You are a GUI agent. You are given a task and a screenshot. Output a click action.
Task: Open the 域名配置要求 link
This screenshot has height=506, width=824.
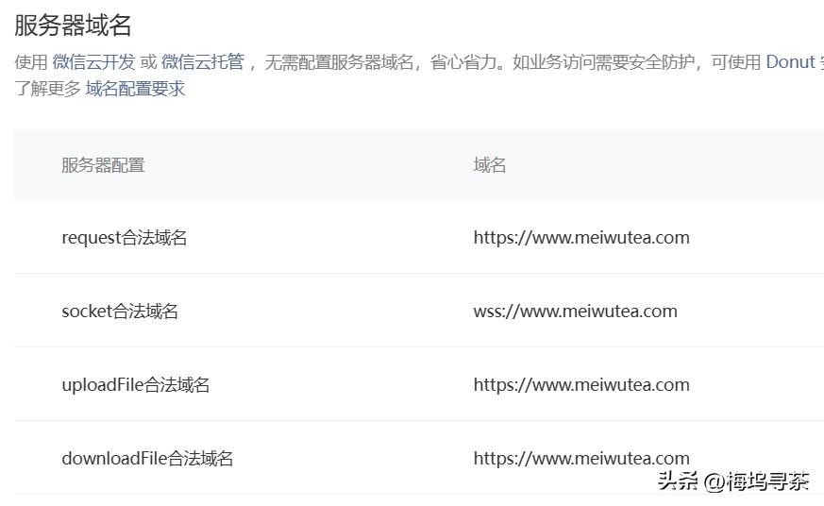[x=135, y=89]
